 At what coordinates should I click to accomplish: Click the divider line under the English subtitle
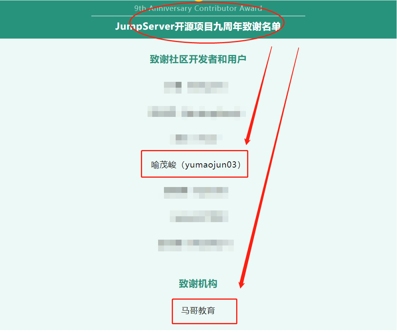(198, 16)
